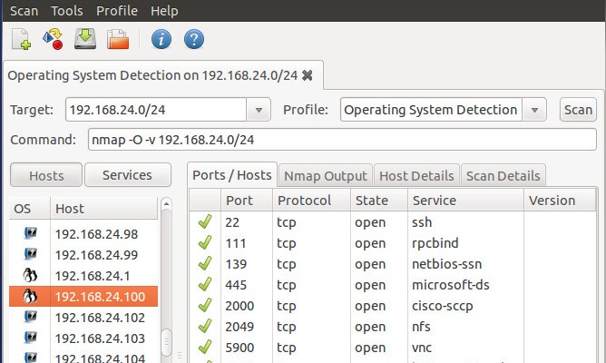The width and height of the screenshot is (606, 363).
Task: Open the Scan menu
Action: [x=24, y=11]
